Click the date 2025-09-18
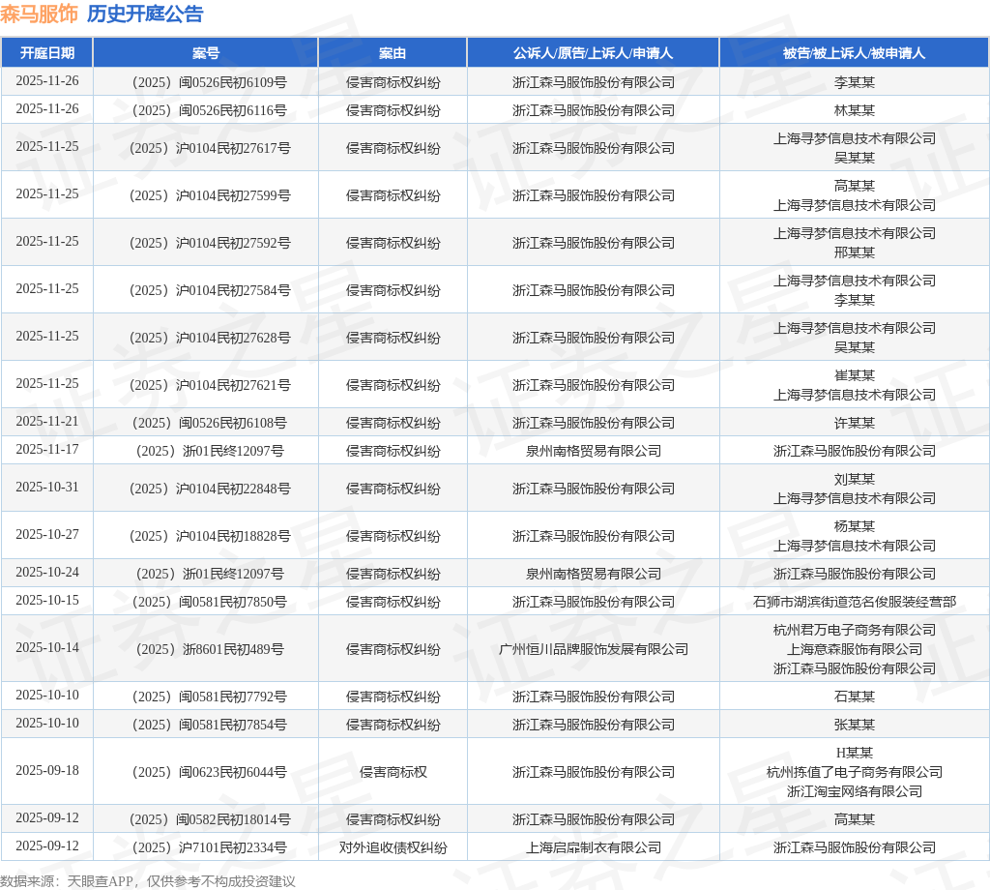Image resolution: width=990 pixels, height=890 pixels. coord(47,770)
